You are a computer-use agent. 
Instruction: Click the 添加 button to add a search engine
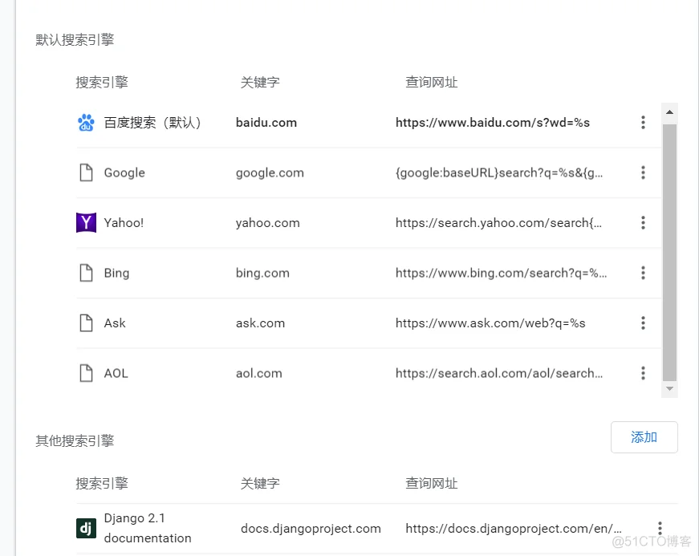pyautogui.click(x=644, y=437)
